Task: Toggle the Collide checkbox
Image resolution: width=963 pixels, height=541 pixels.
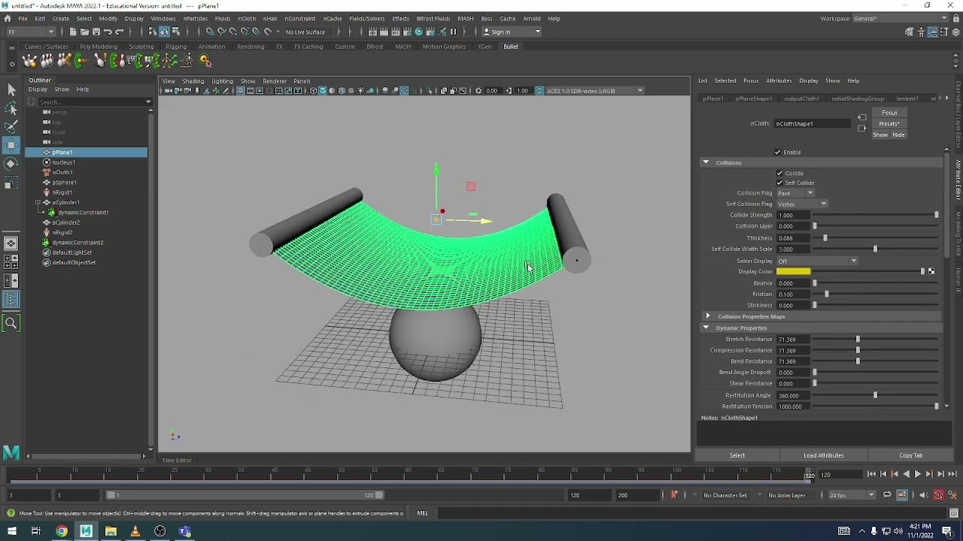Action: 780,173
